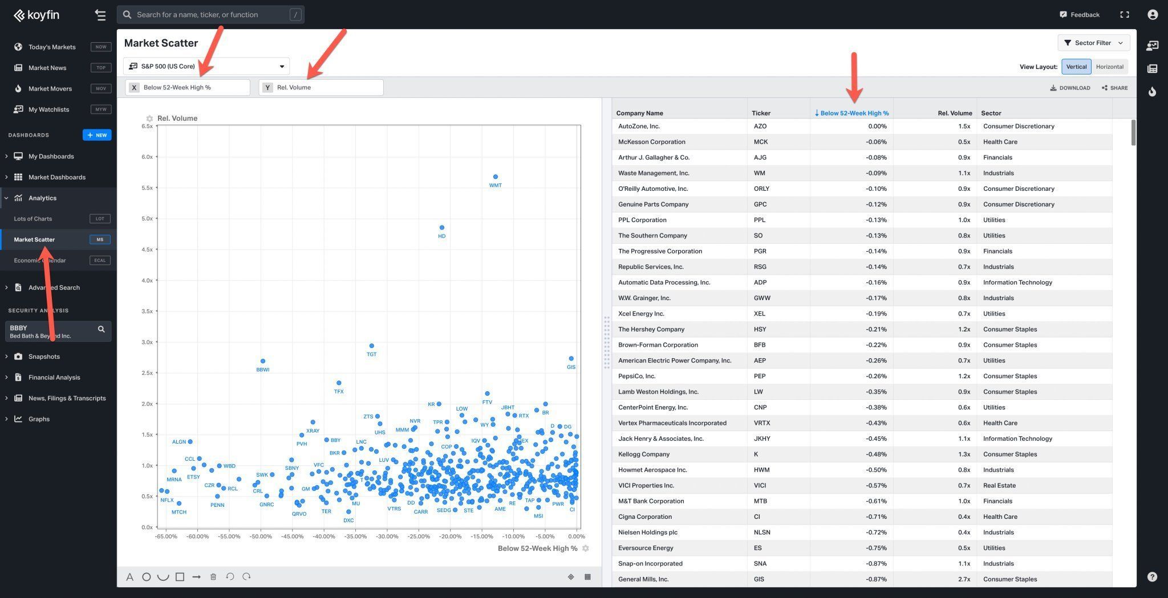Open news panel icon in right rail
This screenshot has width=1168, height=598.
pos(1152,69)
